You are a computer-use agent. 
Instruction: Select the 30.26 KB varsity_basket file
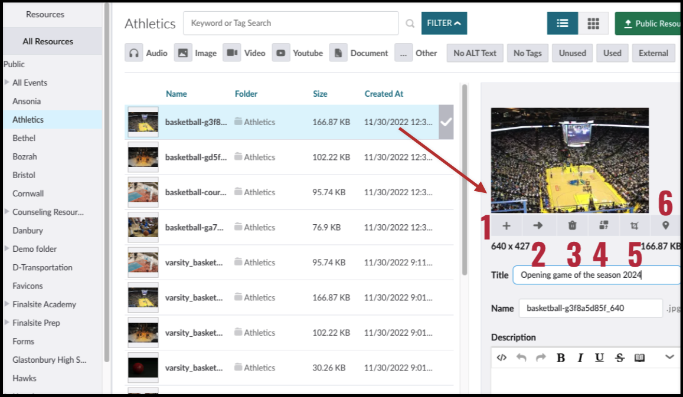tap(289, 368)
